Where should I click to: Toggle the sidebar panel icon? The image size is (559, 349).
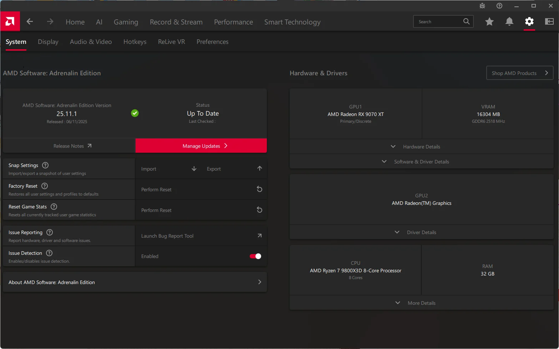(549, 22)
